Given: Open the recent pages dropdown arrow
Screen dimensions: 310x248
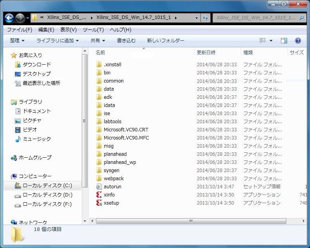Looking at the screenshot, I should coord(28,18).
